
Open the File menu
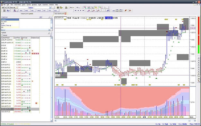(x=5, y=5)
